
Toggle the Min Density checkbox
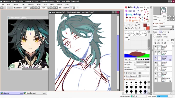click(x=135, y=70)
